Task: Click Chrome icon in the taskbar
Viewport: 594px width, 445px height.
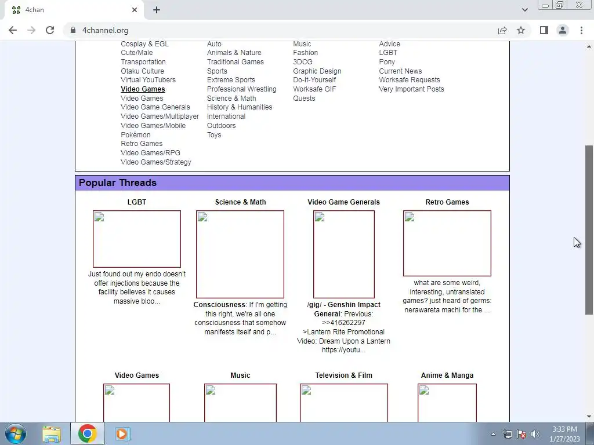Action: click(87, 433)
